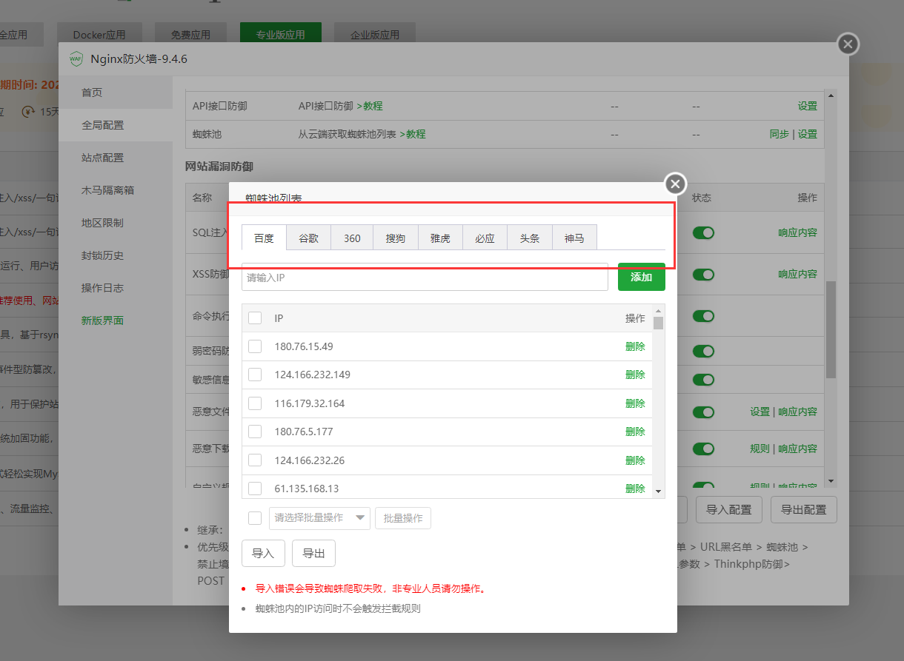Viewport: 904px width, 661px height.
Task: Delete the IP 180.76.5.177
Action: tap(635, 432)
